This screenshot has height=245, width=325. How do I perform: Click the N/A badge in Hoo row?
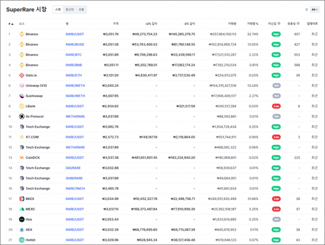(x=277, y=219)
